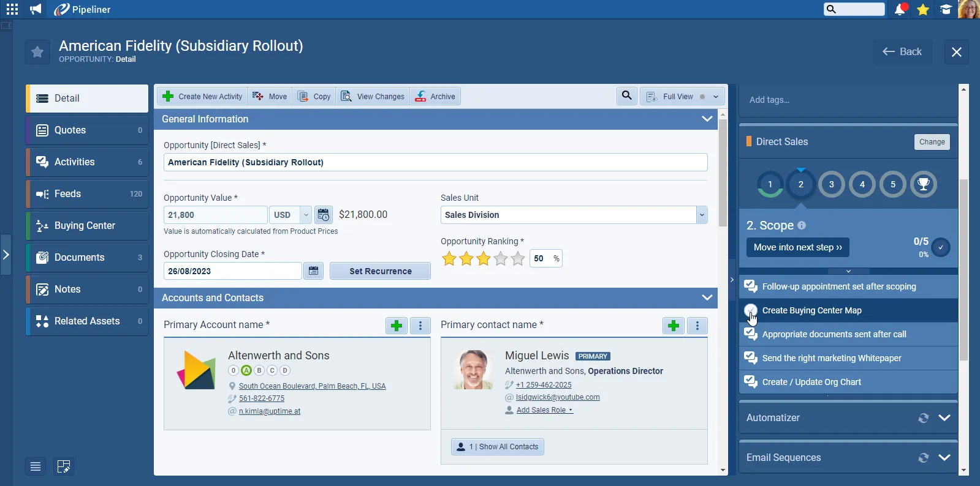This screenshot has height=486, width=980.
Task: Call Miguel Lewis phone number link
Action: click(544, 385)
